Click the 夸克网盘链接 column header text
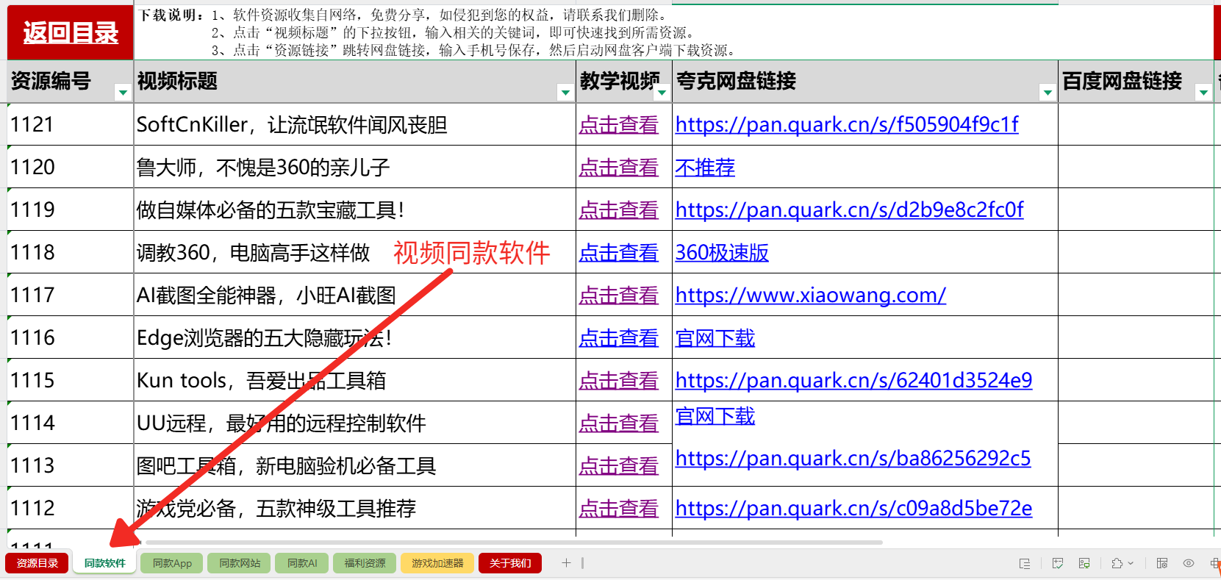 coord(736,81)
